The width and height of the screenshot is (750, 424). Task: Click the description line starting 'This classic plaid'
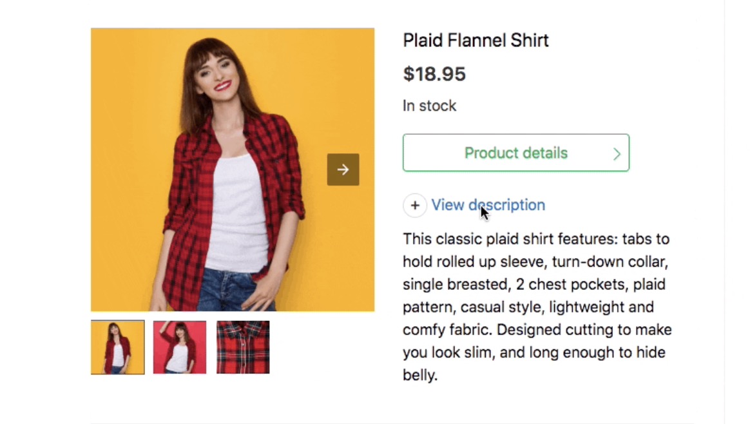[x=536, y=239]
